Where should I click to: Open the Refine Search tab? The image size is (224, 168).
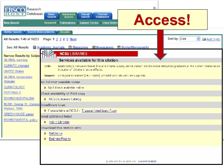[13, 32]
